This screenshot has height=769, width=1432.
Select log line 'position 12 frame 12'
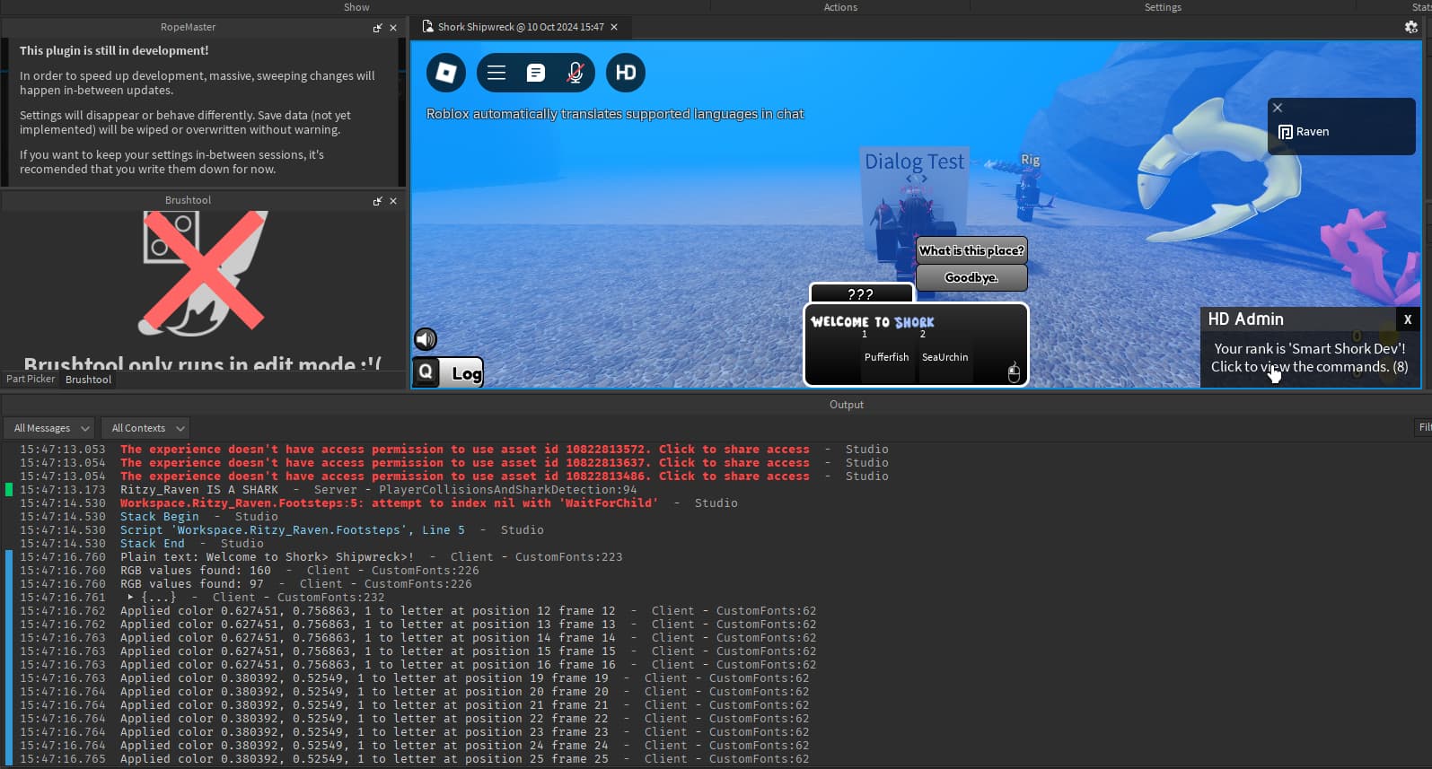point(468,610)
